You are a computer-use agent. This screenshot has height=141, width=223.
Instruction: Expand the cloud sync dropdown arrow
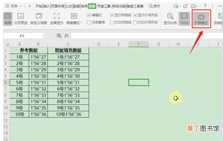tap(180, 6)
